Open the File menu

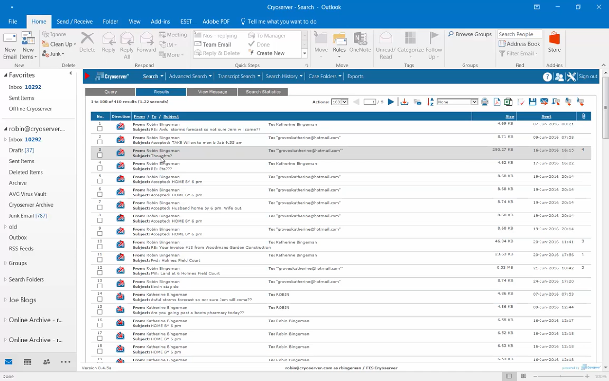click(13, 22)
